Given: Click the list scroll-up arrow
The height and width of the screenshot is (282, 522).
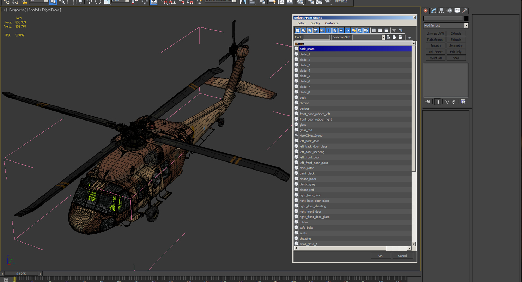Looking at the screenshot, I should click(414, 44).
